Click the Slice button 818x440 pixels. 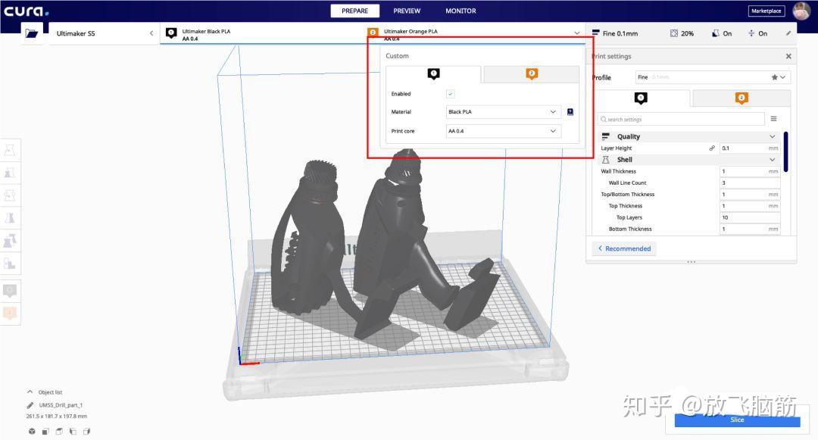(x=736, y=420)
